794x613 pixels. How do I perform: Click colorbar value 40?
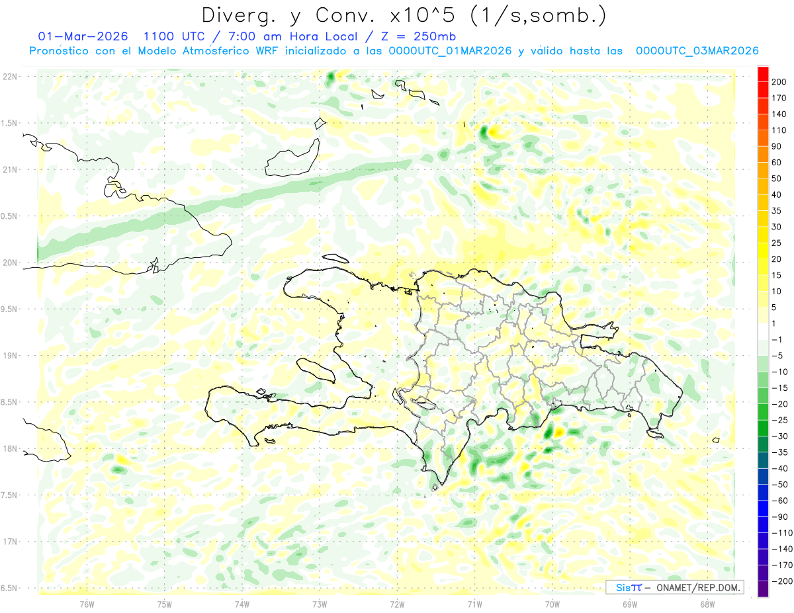coord(777,194)
